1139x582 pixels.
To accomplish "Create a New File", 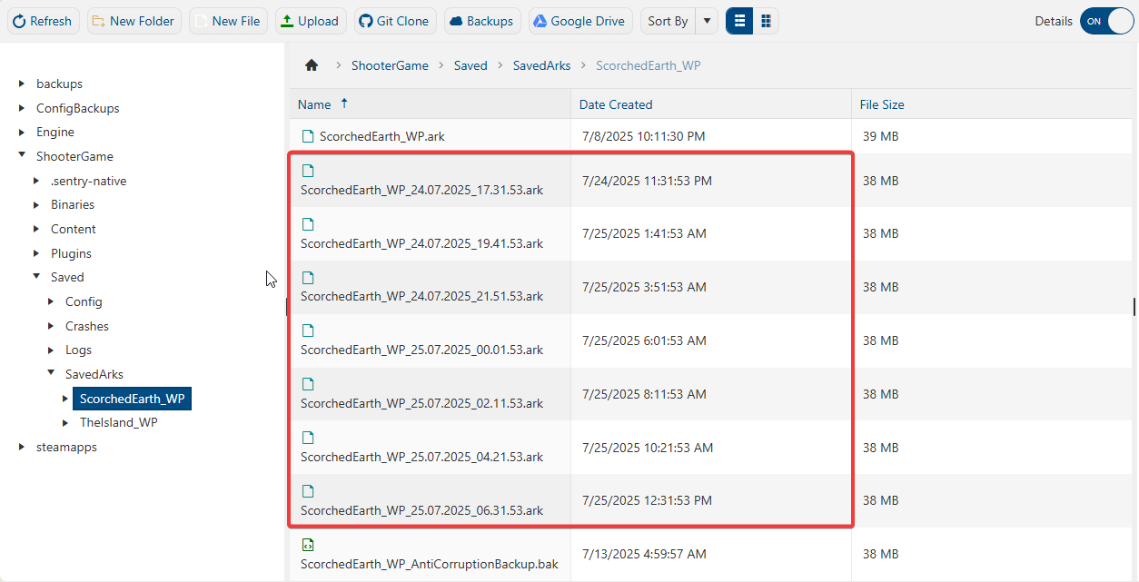I will pos(228,21).
